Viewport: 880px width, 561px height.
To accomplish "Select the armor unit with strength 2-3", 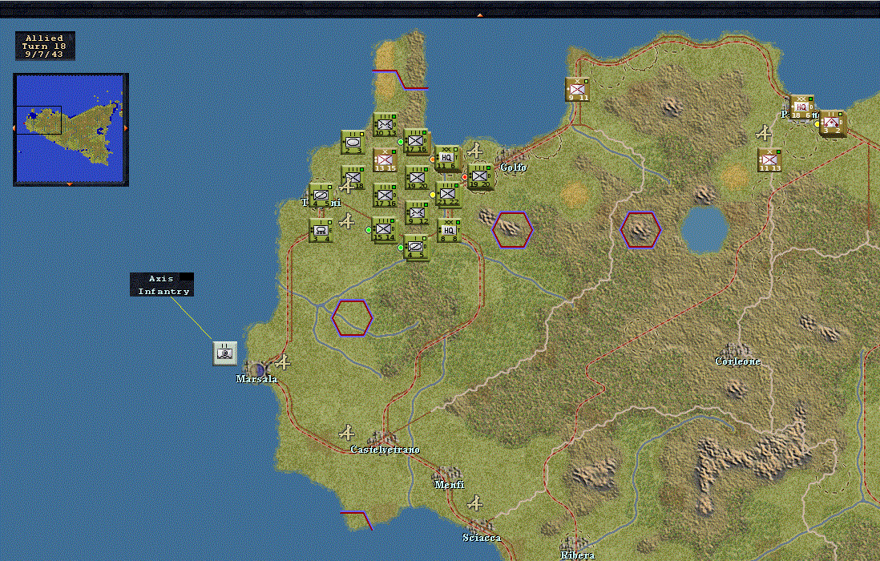I will point(353,143).
